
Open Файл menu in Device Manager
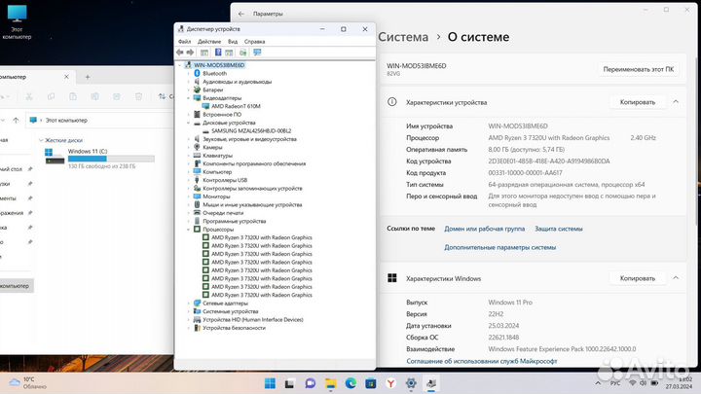185,42
